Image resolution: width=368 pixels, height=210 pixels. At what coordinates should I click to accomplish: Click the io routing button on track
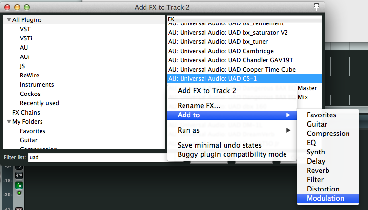pyautogui.click(x=19, y=167)
